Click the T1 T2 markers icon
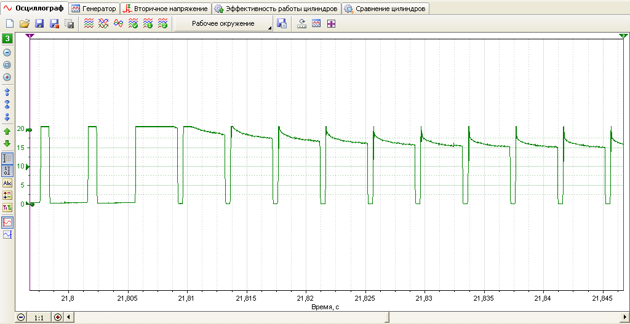This screenshot has width=630, height=324. click(x=7, y=207)
